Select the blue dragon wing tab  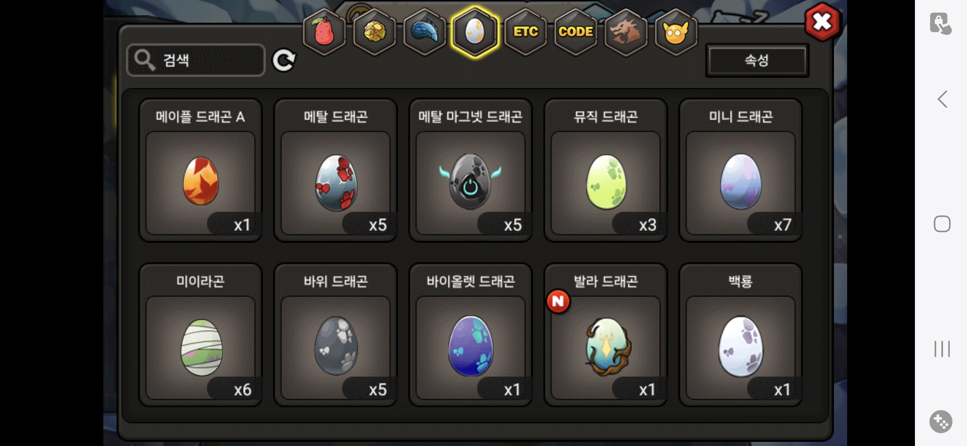pos(425,32)
